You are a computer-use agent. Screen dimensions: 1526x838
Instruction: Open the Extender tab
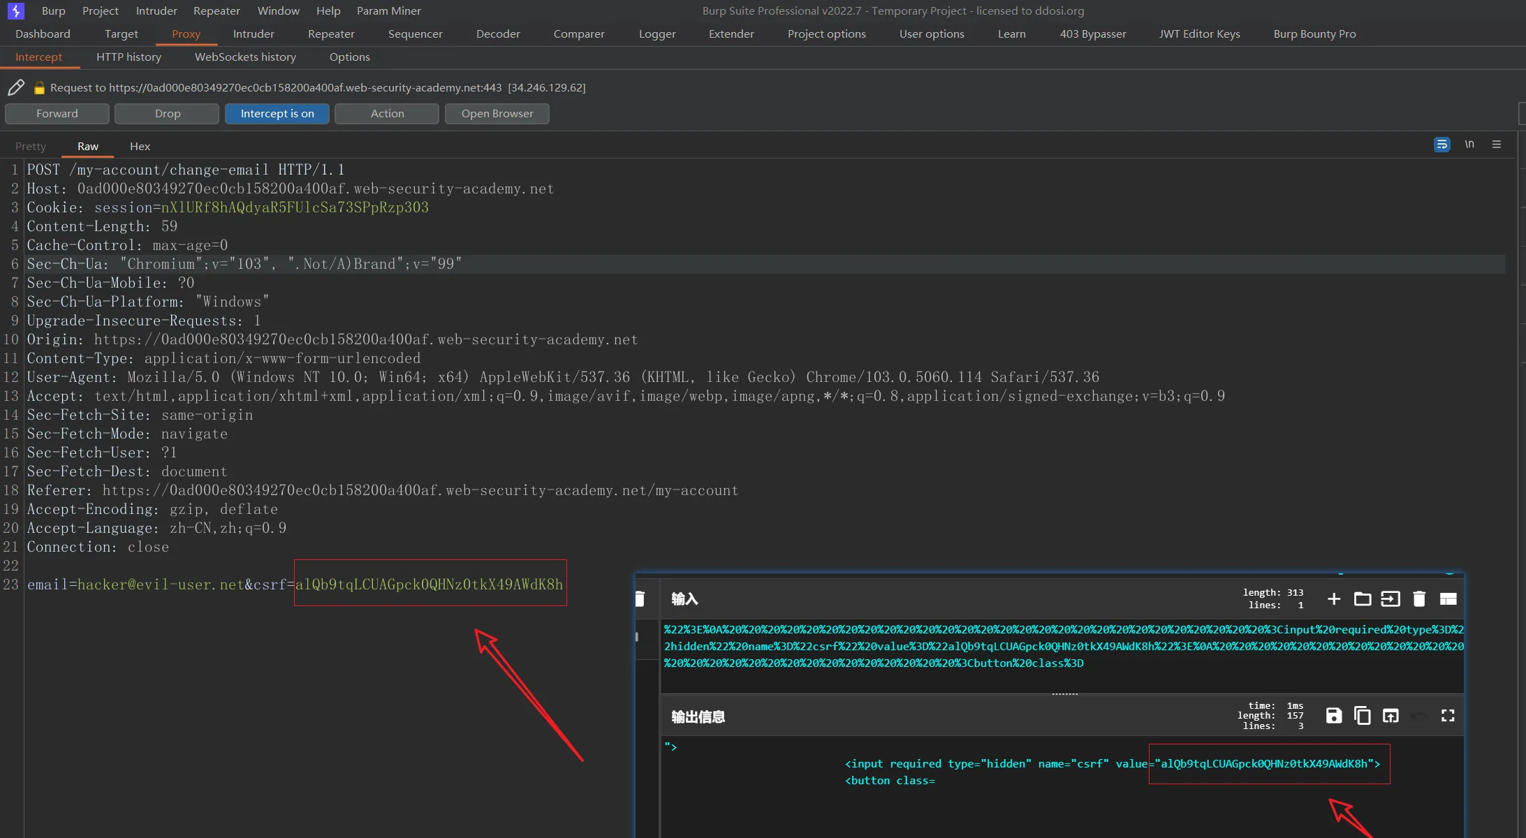[731, 34]
